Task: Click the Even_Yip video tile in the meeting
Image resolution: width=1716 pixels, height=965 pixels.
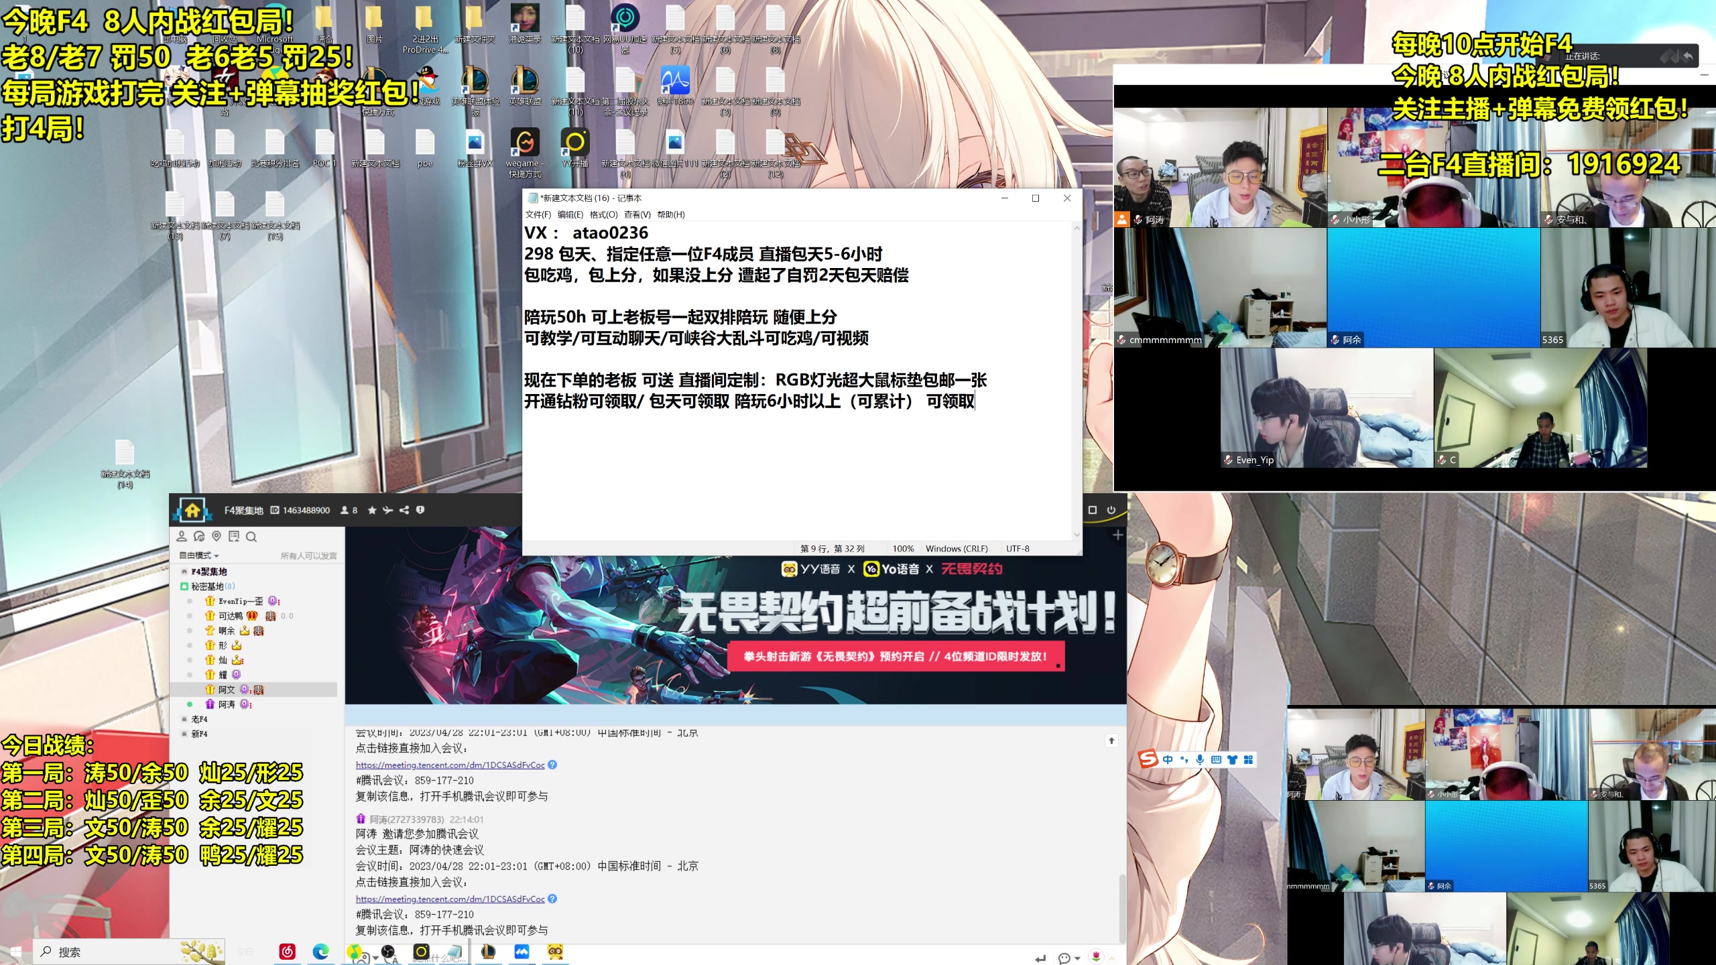Action: 1327,407
